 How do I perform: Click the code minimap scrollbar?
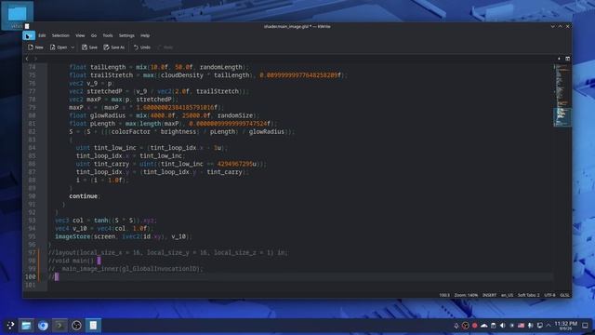562,95
